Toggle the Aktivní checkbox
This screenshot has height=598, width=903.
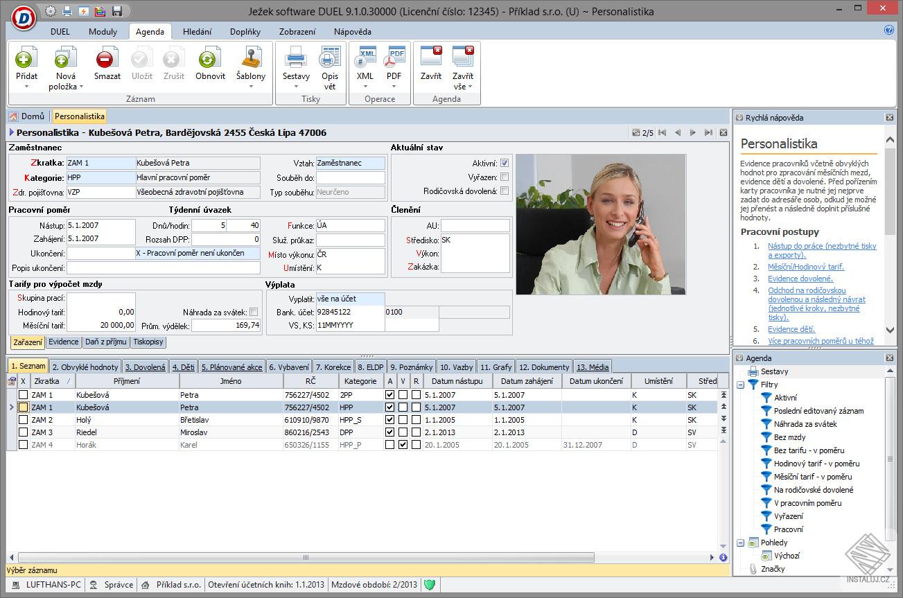tap(505, 164)
